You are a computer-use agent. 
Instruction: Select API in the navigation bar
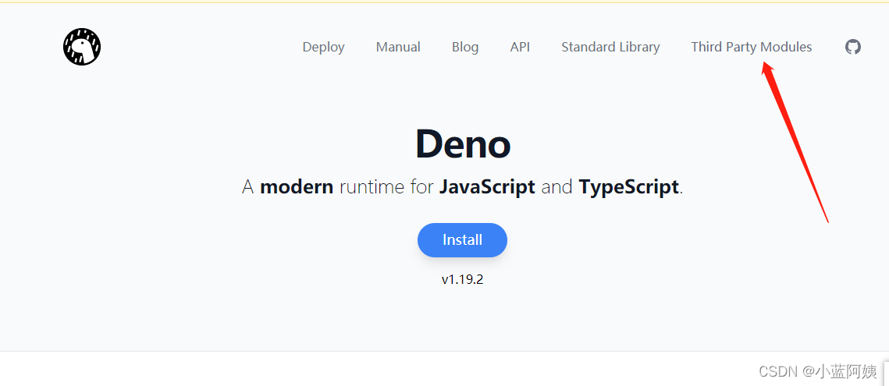pyautogui.click(x=520, y=47)
